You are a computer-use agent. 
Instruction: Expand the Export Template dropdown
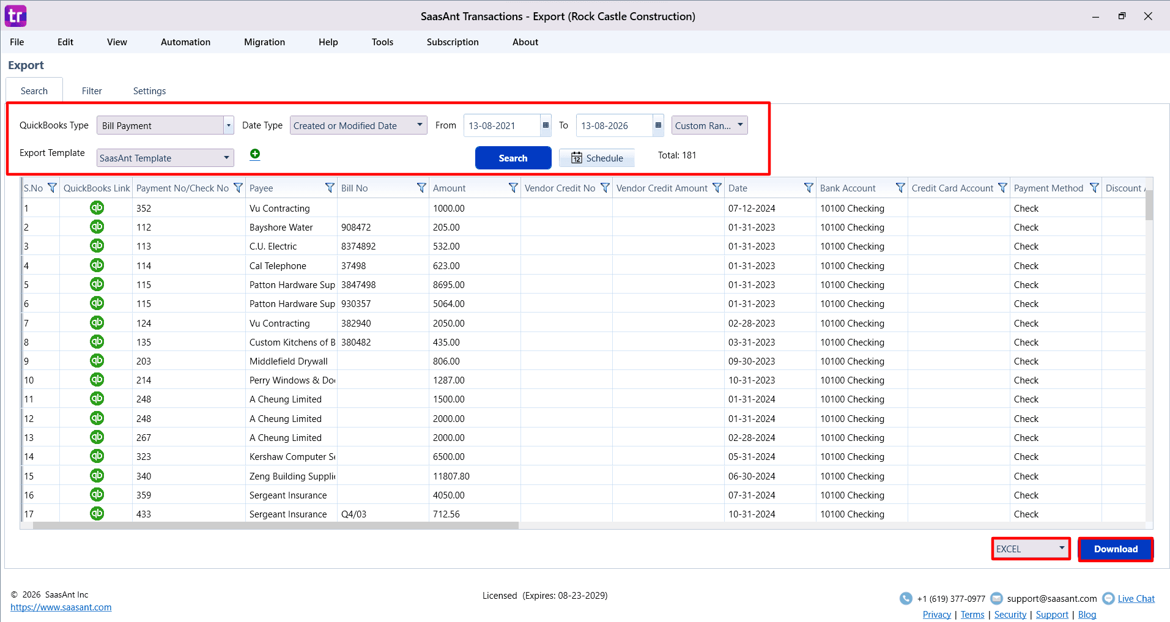click(x=226, y=158)
